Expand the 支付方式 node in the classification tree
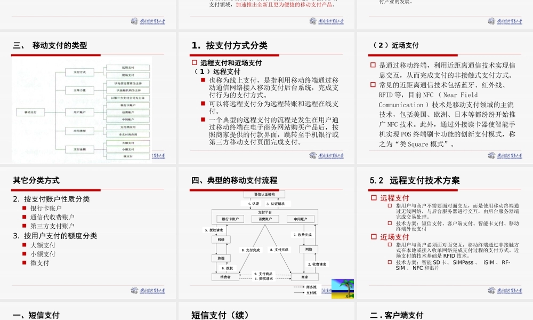Image resolution: width=533 pixels, height=320 pixels. 79,73
